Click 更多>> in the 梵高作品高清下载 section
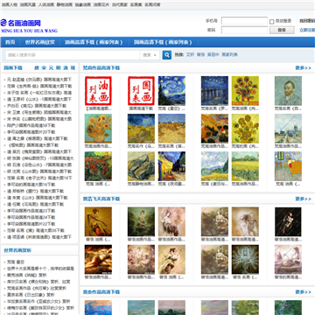315x315 pixels. coord(303,68)
